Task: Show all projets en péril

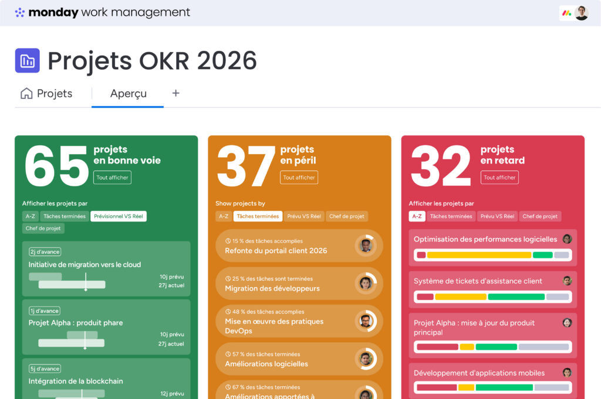Action: 299,178
